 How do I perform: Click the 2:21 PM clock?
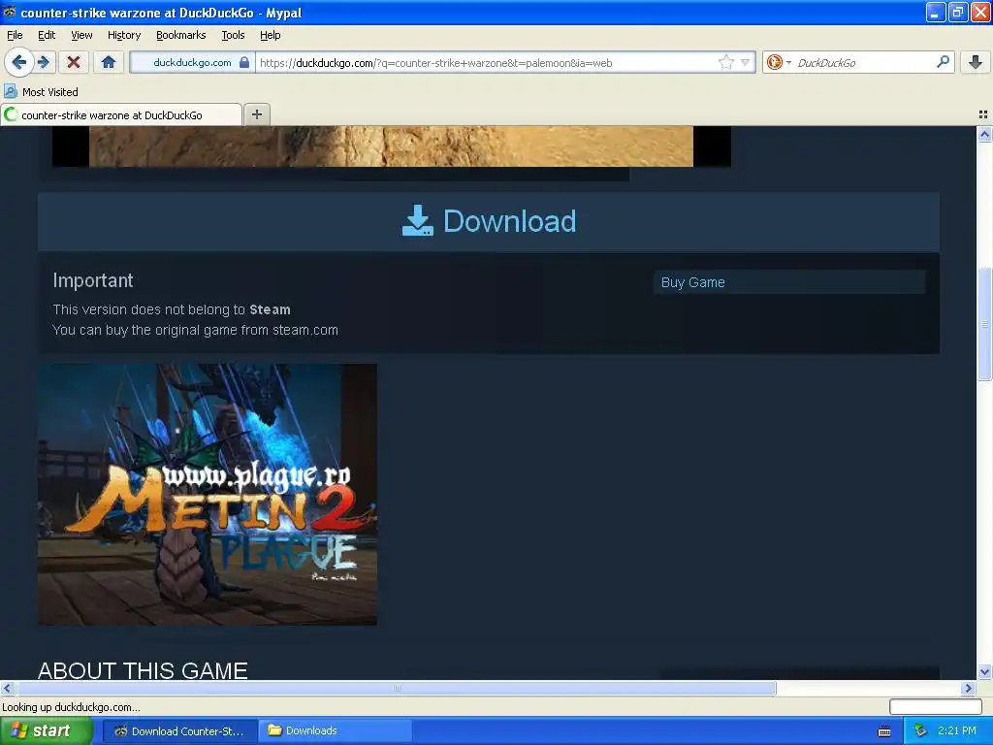(x=956, y=731)
